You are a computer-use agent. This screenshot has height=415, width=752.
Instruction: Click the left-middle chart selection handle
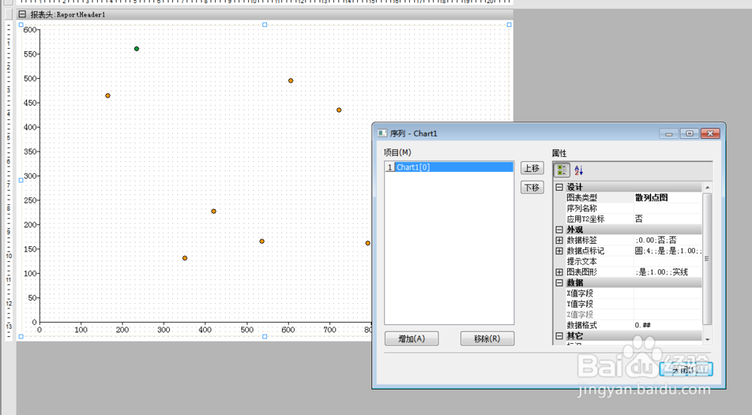pos(21,180)
